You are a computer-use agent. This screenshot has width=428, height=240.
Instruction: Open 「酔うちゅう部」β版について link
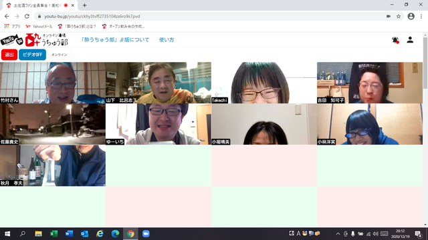pyautogui.click(x=115, y=40)
